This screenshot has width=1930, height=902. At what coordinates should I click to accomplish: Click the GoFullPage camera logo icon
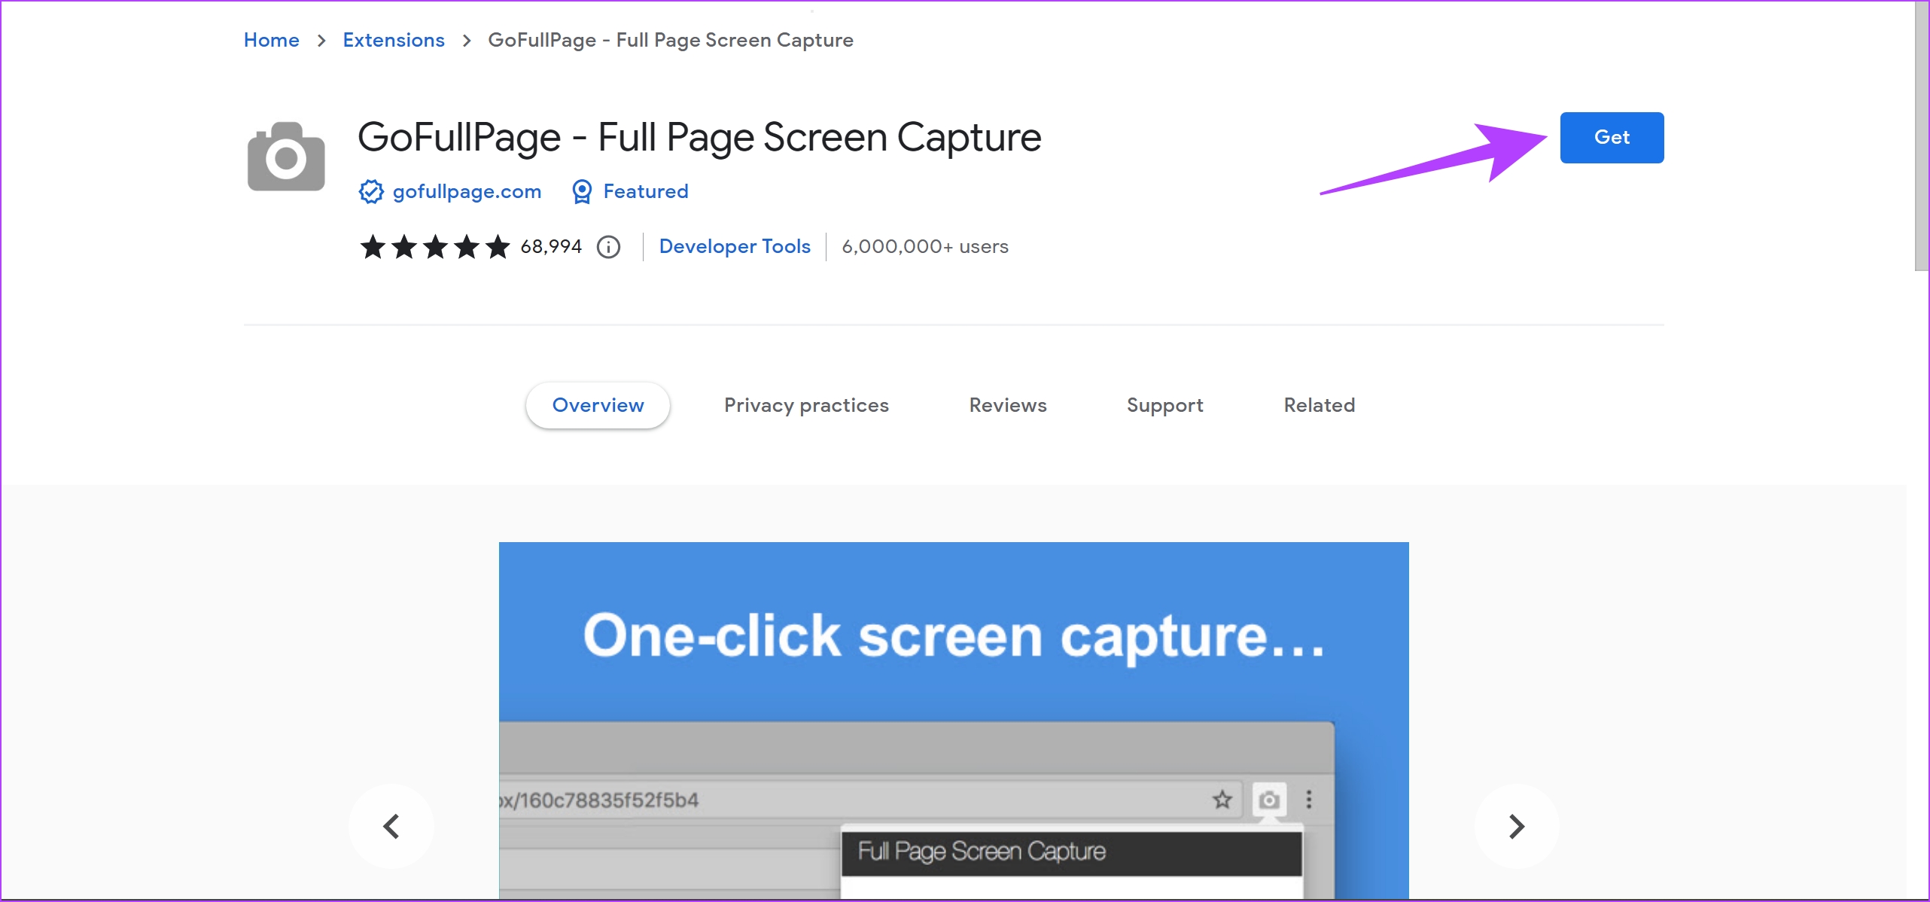(x=286, y=156)
